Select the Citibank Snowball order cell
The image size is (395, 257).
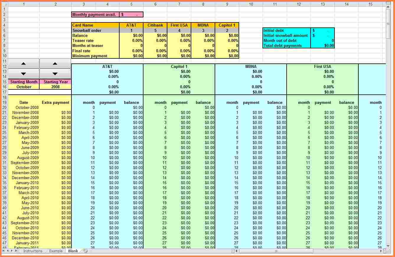pos(155,30)
